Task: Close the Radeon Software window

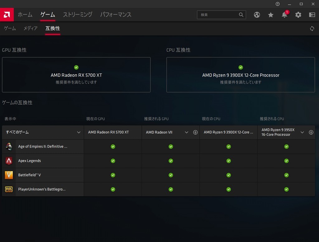Action: [x=313, y=4]
